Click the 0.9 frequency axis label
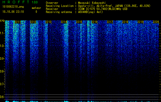Viewport: 161px width, 102px height. tap(2, 59)
